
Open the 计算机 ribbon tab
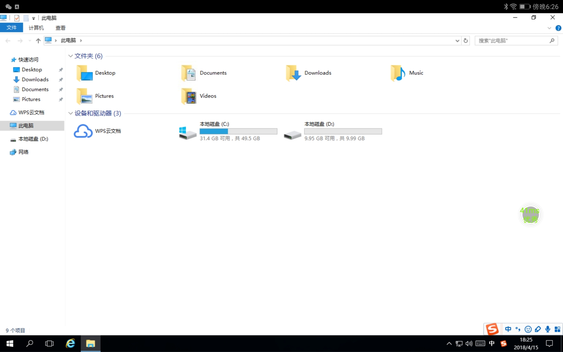pyautogui.click(x=36, y=28)
